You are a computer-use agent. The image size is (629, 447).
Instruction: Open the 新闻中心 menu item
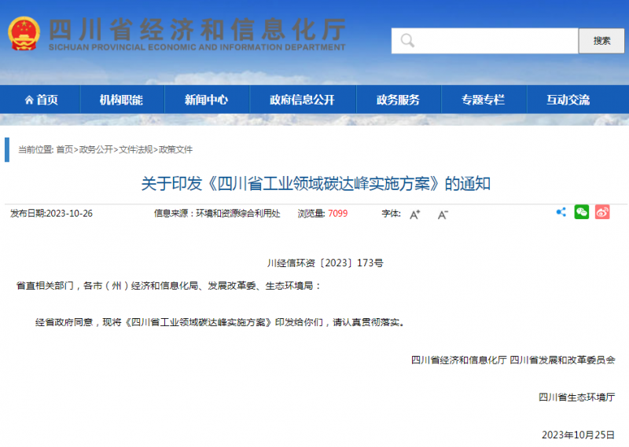click(206, 100)
